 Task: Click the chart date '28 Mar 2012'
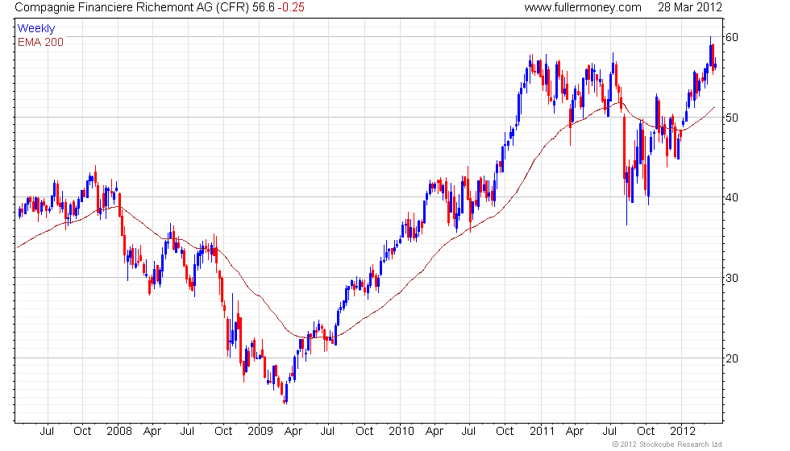pyautogui.click(x=690, y=7)
